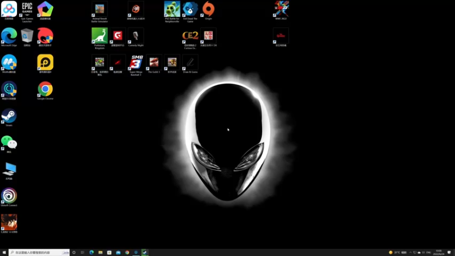Screen dimensions: 455x256
Task: Open File Explorer from taskbar
Action: pos(101,253)
